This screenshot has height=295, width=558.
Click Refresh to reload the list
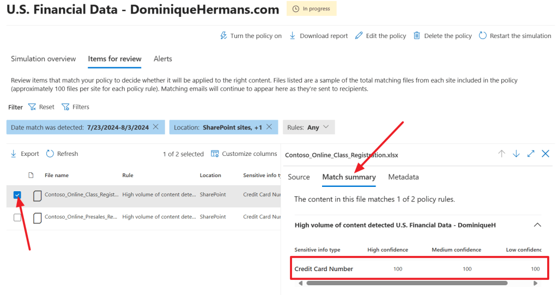[62, 154]
